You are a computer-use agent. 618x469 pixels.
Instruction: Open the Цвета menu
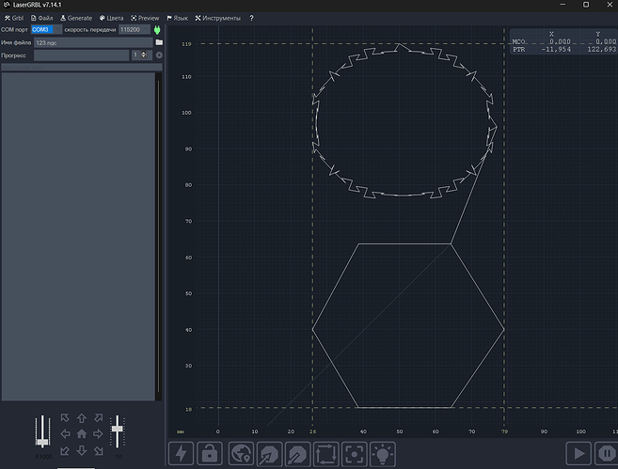pos(111,18)
